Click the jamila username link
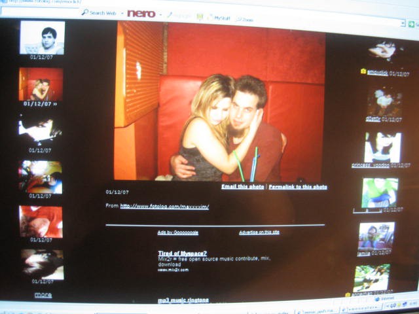 click(363, 253)
